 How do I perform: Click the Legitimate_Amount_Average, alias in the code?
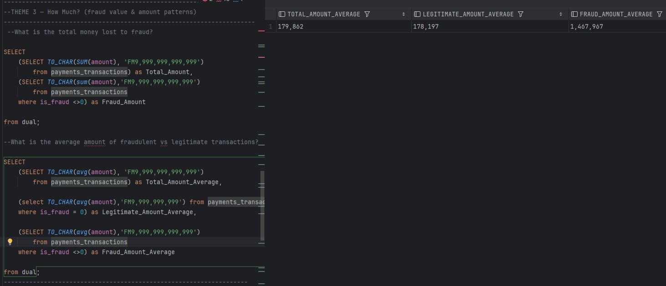[149, 212]
